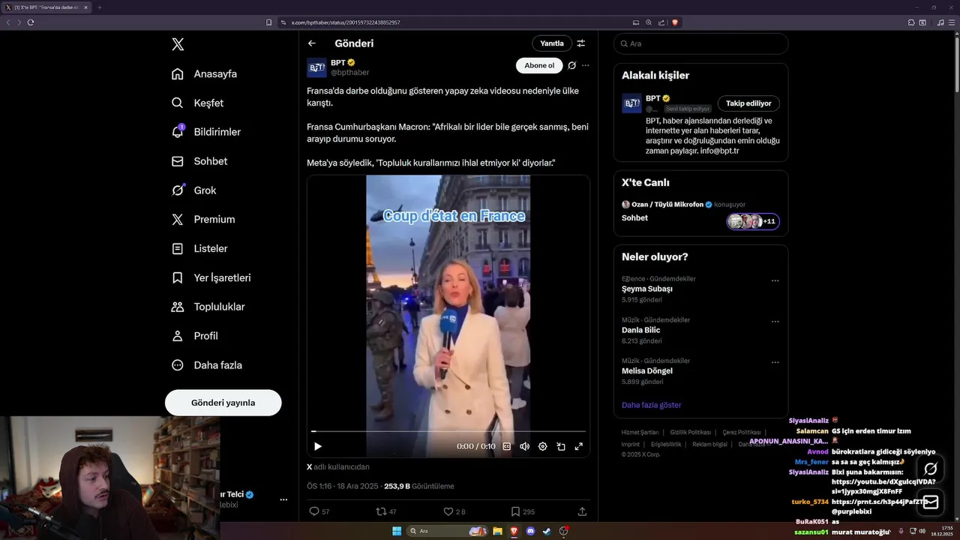
Task: Open the @bpthaber handle link
Action: tap(349, 73)
